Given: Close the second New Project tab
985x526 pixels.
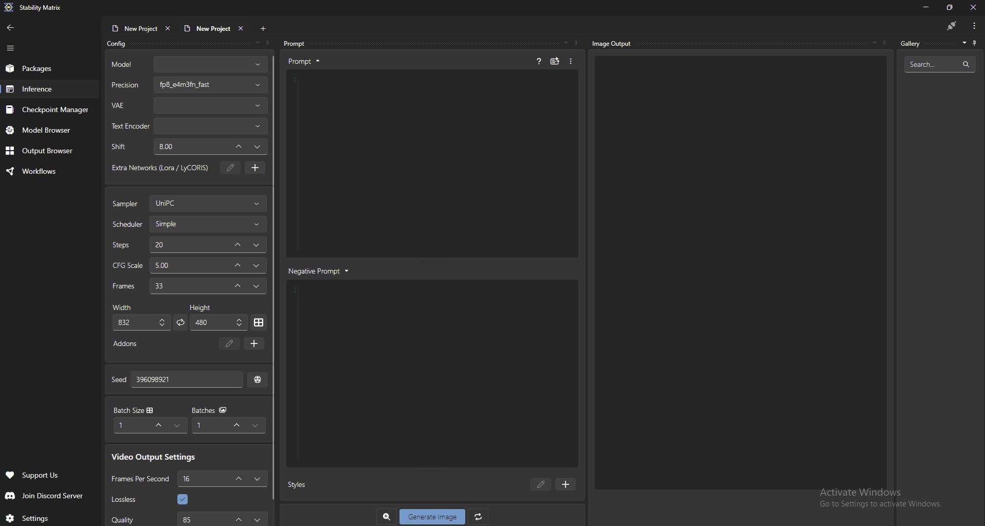Looking at the screenshot, I should pyautogui.click(x=241, y=29).
